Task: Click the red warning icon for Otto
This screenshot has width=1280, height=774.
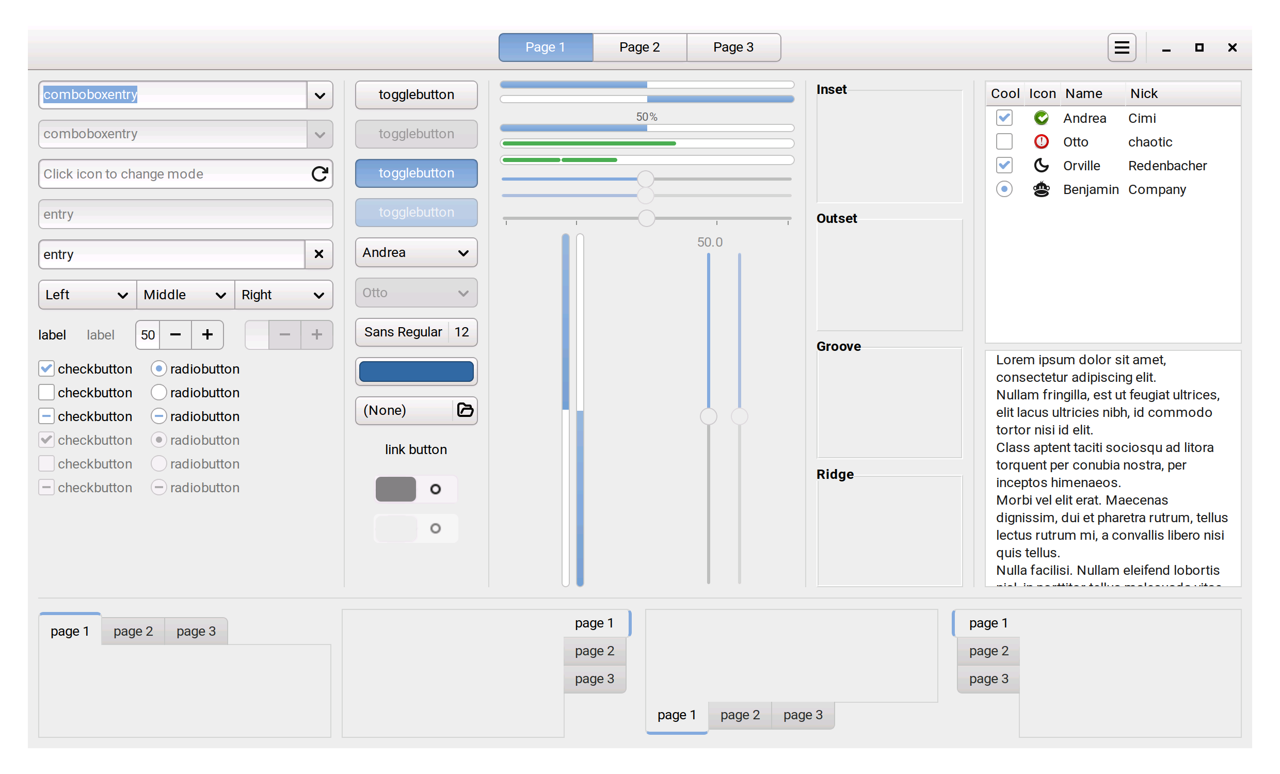Action: (x=1041, y=142)
